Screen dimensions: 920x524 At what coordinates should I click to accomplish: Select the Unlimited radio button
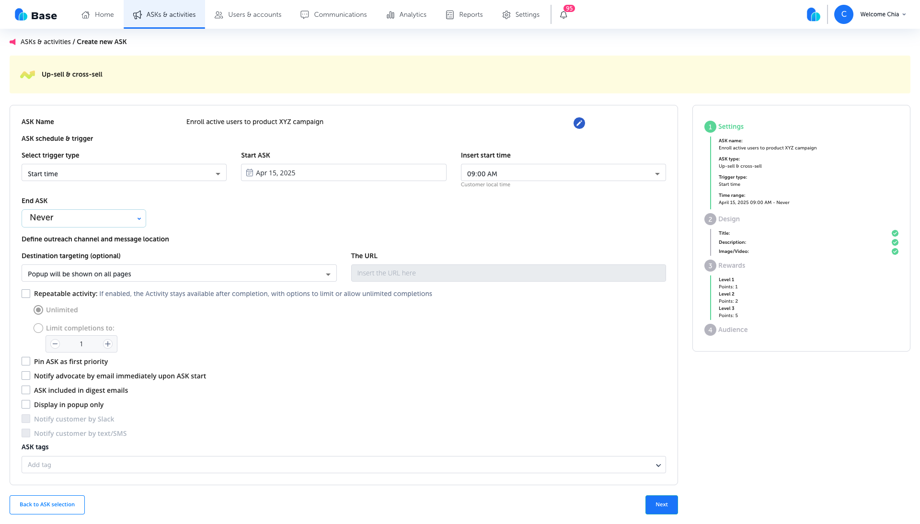(38, 310)
